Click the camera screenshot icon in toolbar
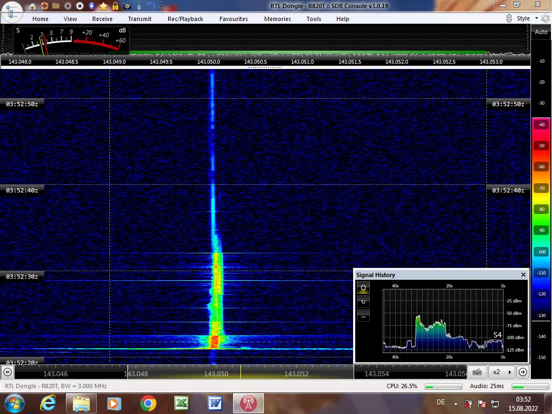The image size is (552, 414). click(x=127, y=6)
